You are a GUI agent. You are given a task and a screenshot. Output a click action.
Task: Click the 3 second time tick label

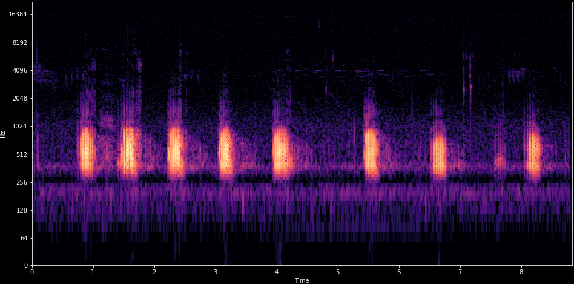pos(216,272)
